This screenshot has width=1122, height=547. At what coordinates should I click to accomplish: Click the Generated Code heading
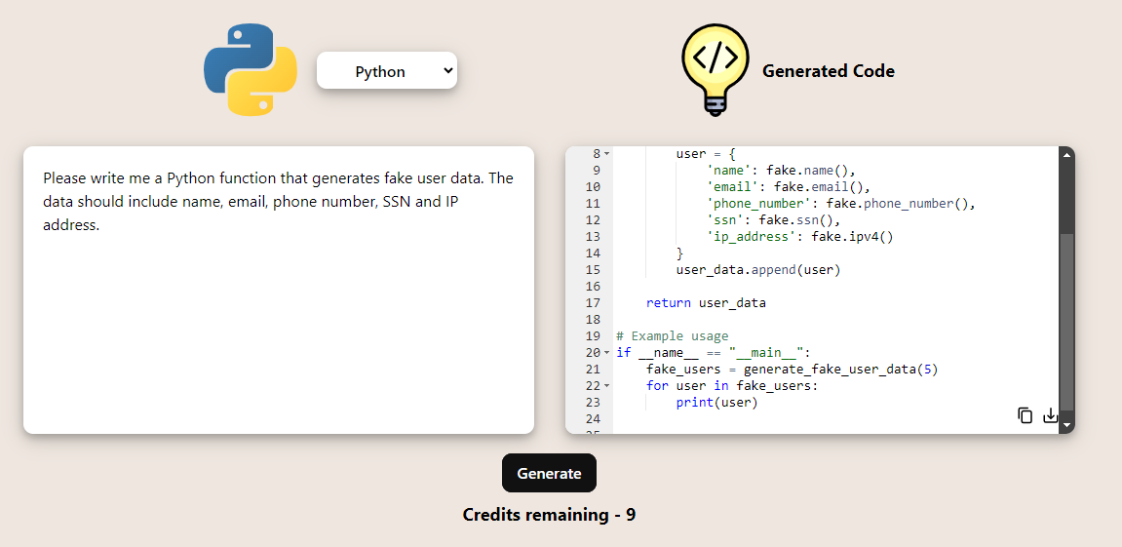coord(828,71)
